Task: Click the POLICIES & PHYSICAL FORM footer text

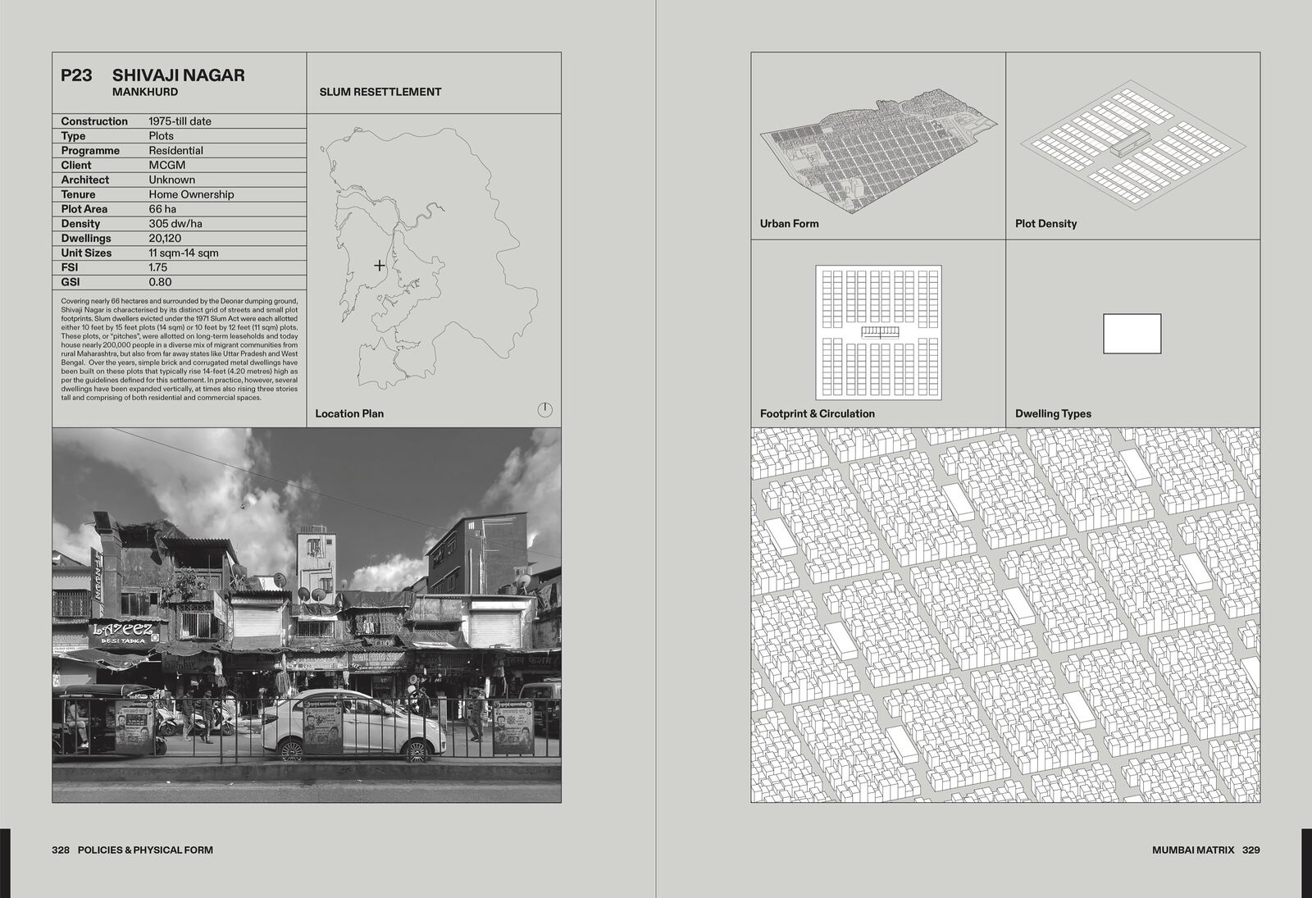Action: pyautogui.click(x=145, y=850)
